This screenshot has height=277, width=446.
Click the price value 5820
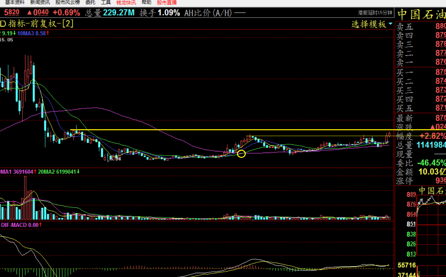pos(12,13)
